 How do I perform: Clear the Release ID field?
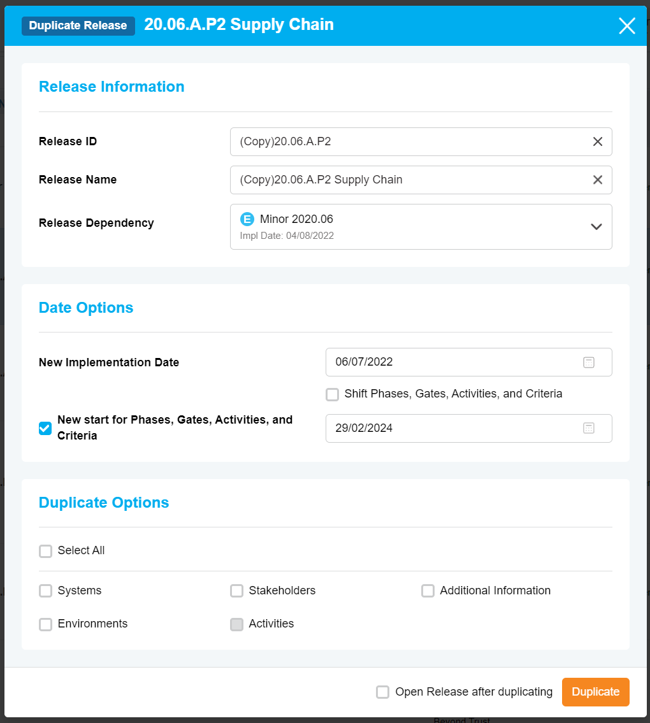tap(597, 141)
